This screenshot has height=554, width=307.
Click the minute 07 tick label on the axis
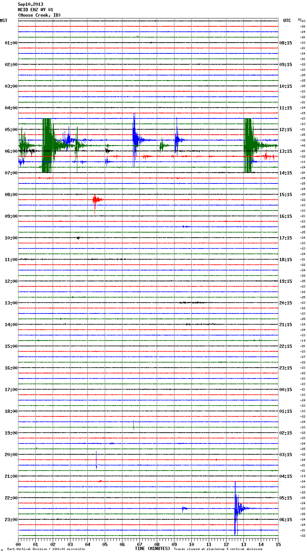click(139, 544)
